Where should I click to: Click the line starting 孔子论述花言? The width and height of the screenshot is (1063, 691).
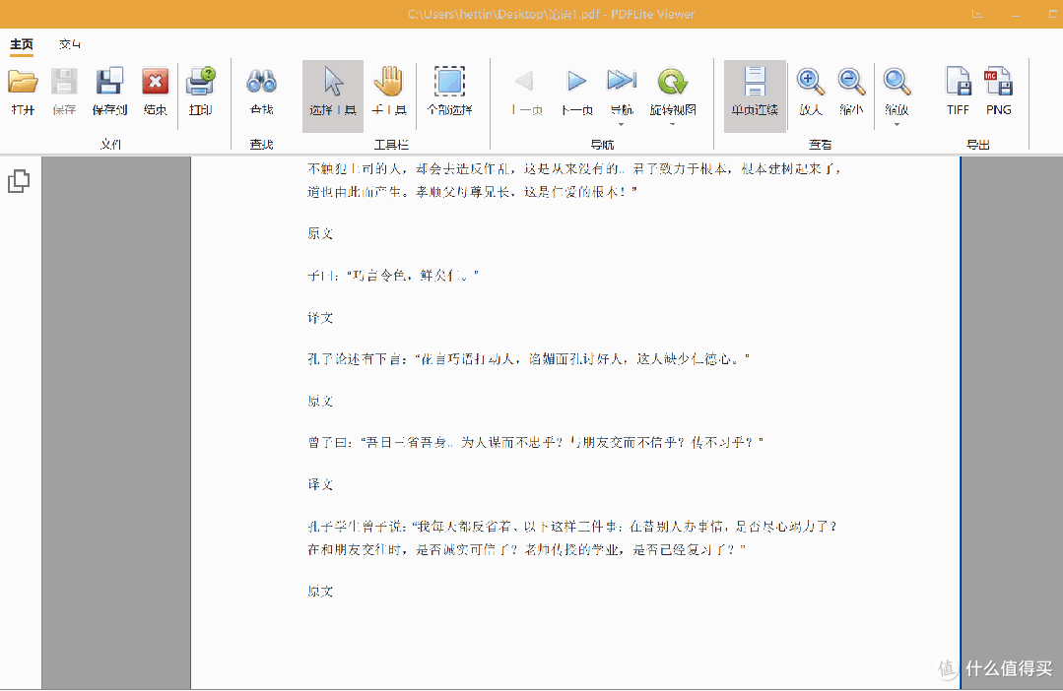click(529, 359)
